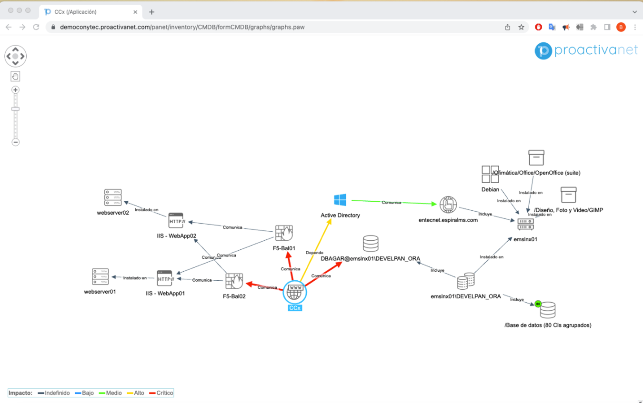This screenshot has height=403, width=643.
Task: Click the Debian operating system icon
Action: coord(490,174)
